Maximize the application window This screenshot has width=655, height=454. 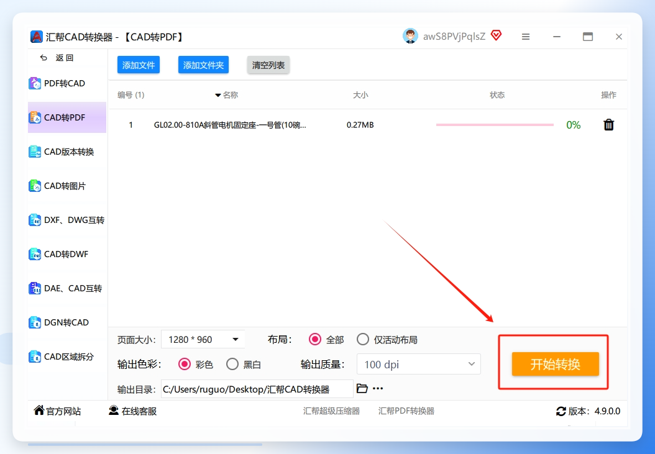[x=588, y=37]
